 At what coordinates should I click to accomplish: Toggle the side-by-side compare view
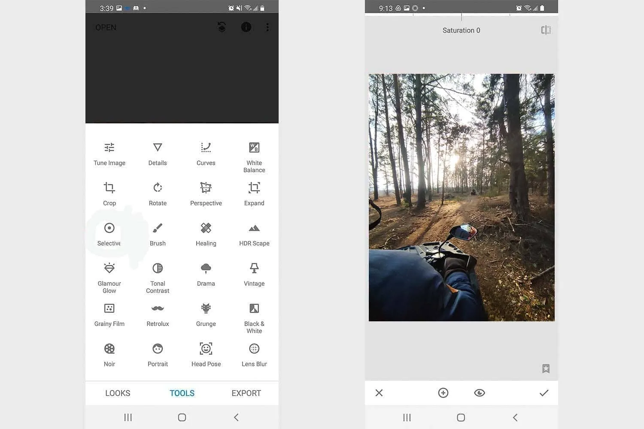click(545, 30)
